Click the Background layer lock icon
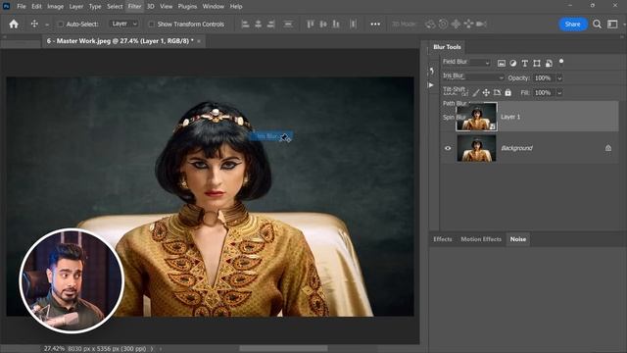This screenshot has width=627, height=353. [x=608, y=148]
